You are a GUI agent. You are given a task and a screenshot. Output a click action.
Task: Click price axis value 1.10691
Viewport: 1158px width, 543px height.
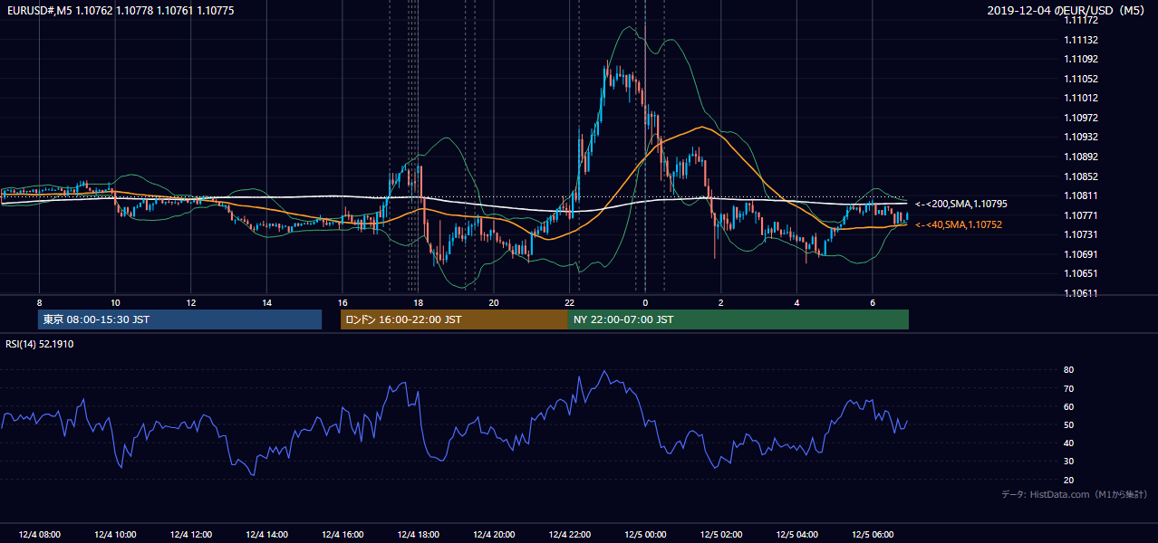[1081, 255]
